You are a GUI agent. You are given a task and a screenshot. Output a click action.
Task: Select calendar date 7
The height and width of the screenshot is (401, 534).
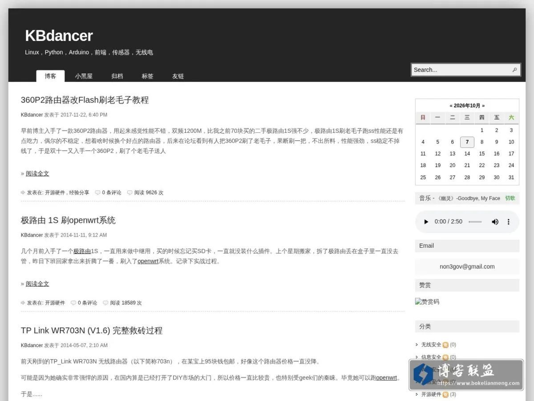click(467, 142)
